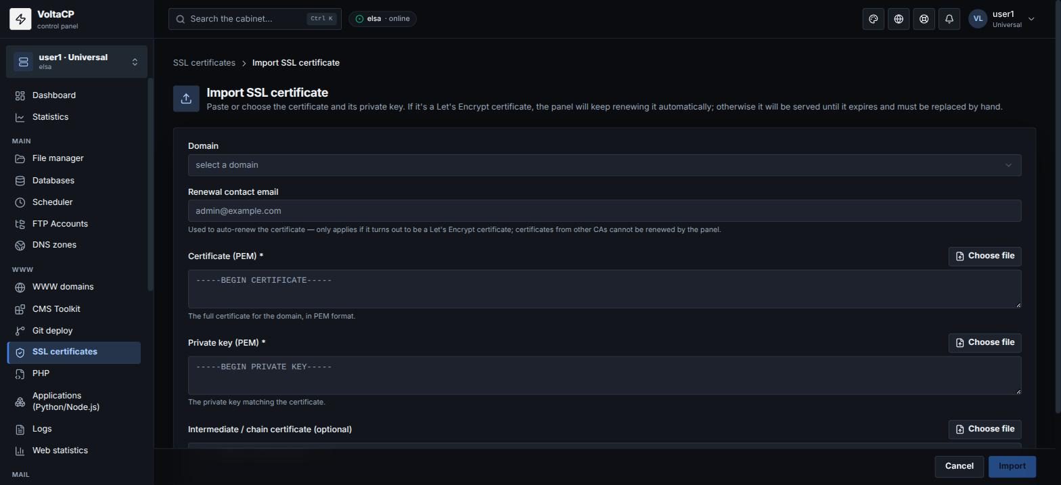
Task: Choose file for Intermediate chain certificate
Action: pos(985,429)
